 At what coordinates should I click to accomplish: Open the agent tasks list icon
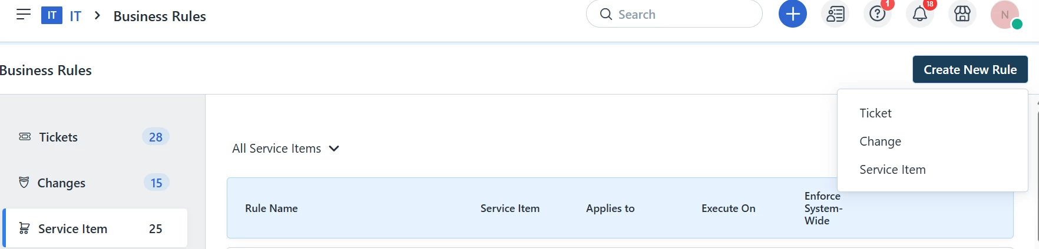(835, 14)
